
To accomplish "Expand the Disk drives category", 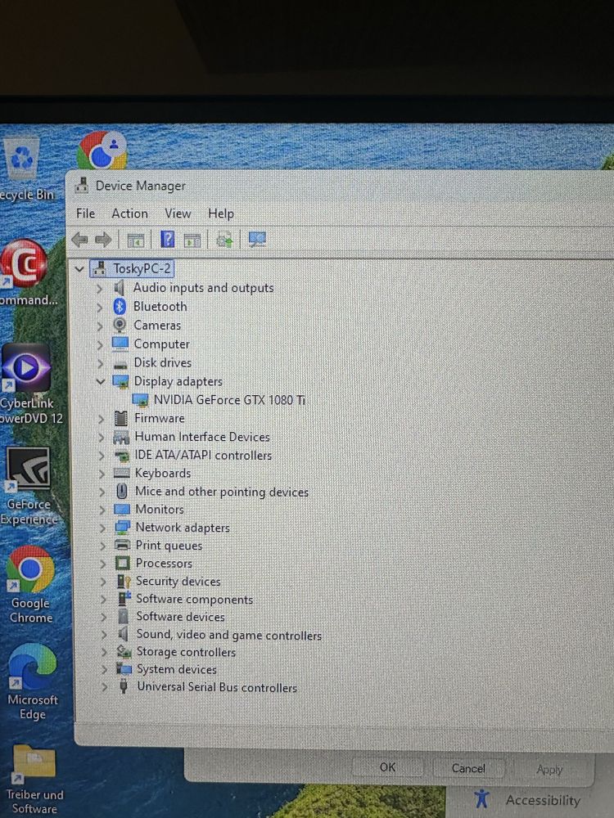I will (100, 363).
